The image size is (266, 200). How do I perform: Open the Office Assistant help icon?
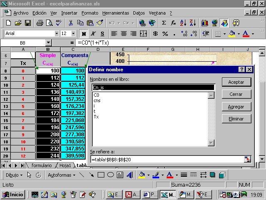coord(236,23)
